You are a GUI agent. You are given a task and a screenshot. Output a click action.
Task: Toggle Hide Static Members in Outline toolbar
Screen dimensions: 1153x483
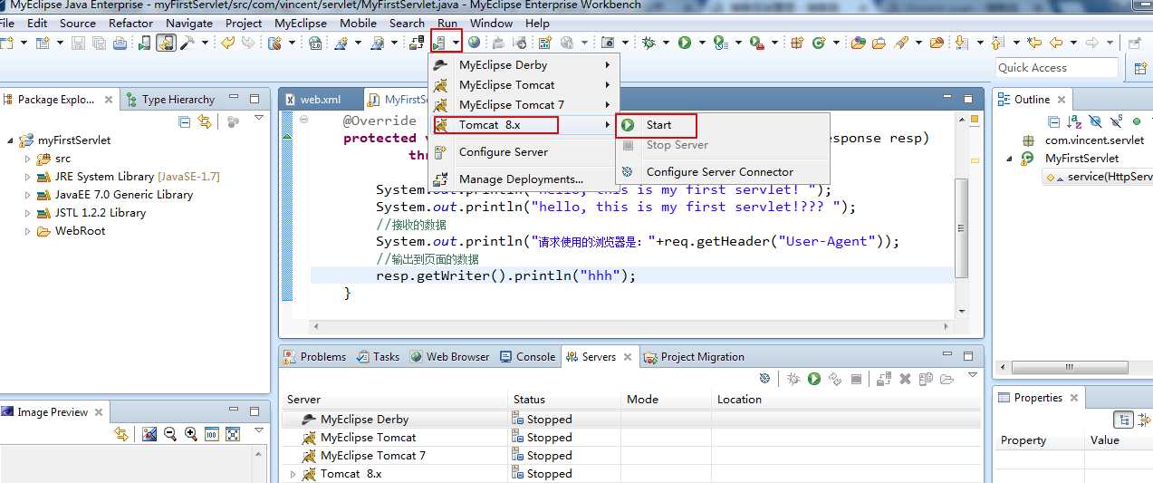[1116, 121]
